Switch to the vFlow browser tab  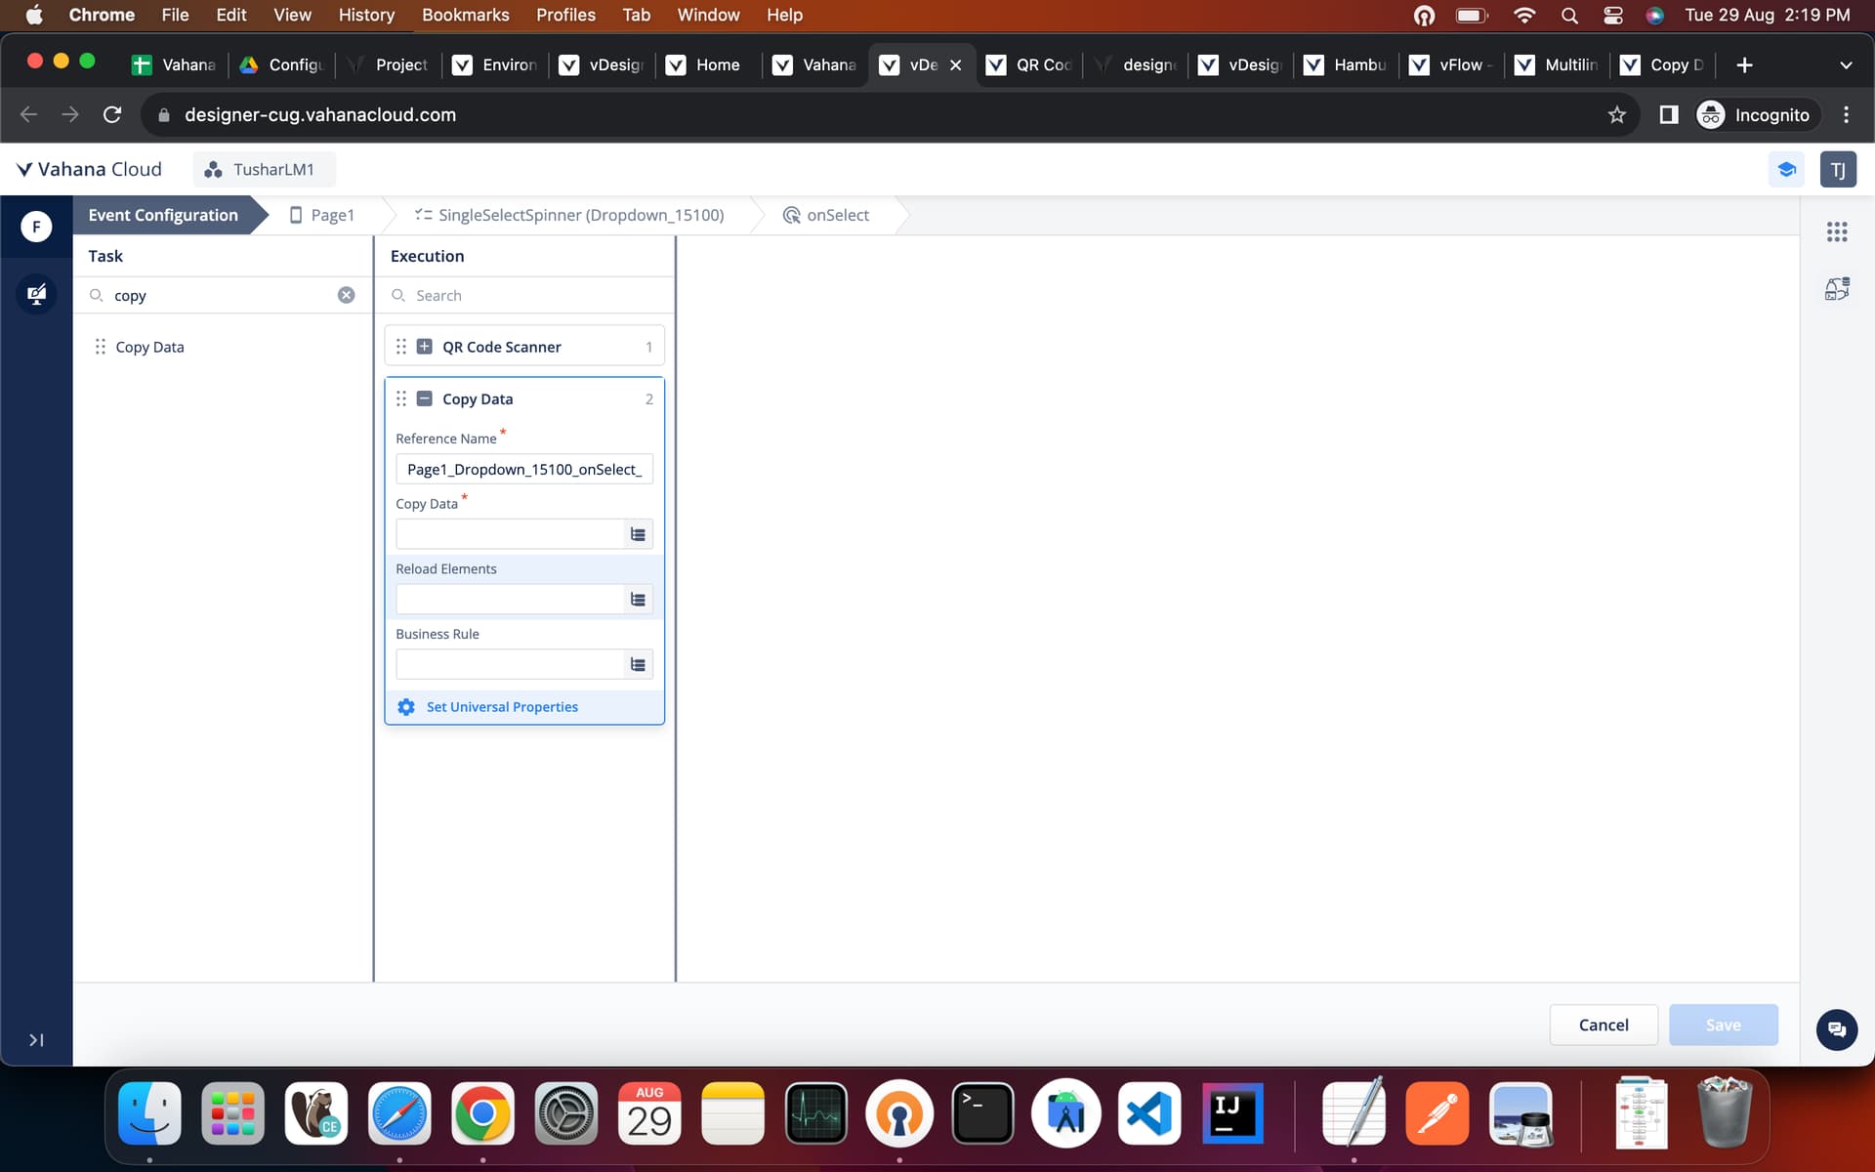point(1453,64)
